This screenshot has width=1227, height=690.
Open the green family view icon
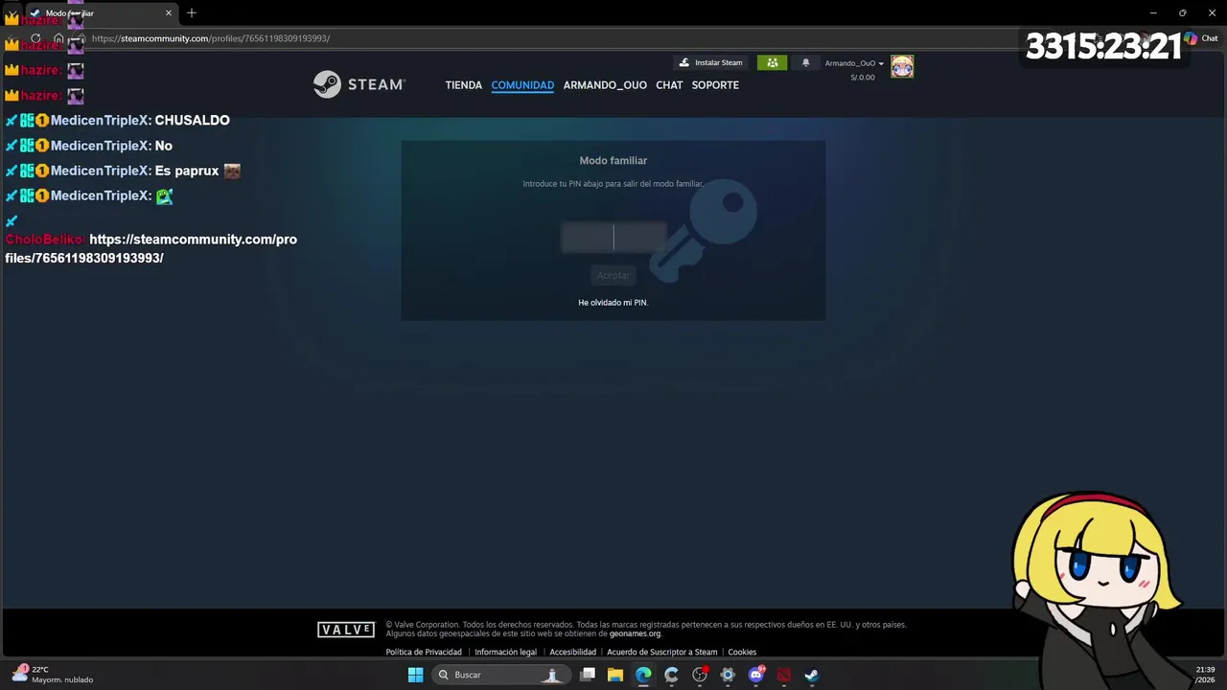click(772, 62)
